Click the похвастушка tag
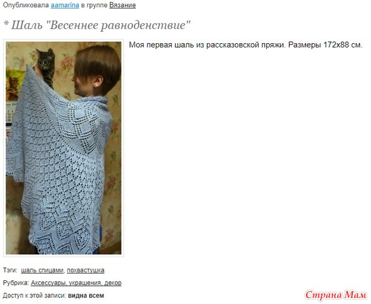This screenshot has height=304, width=371. pyautogui.click(x=86, y=270)
